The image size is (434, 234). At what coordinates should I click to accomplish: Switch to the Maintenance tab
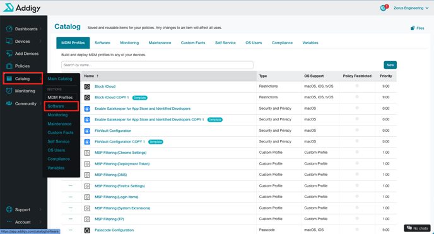[x=160, y=43]
